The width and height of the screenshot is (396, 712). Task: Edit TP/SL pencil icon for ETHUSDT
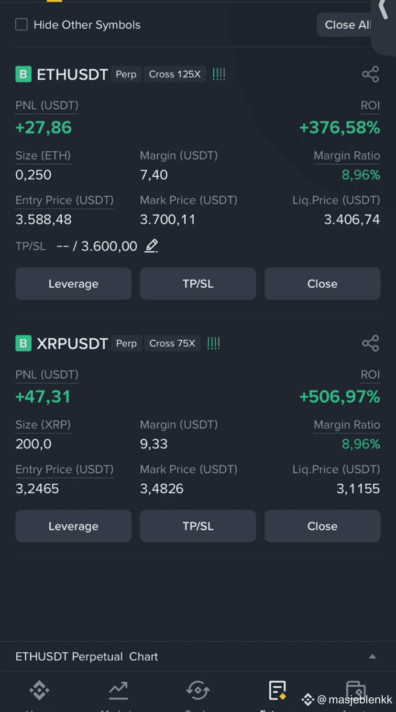151,246
